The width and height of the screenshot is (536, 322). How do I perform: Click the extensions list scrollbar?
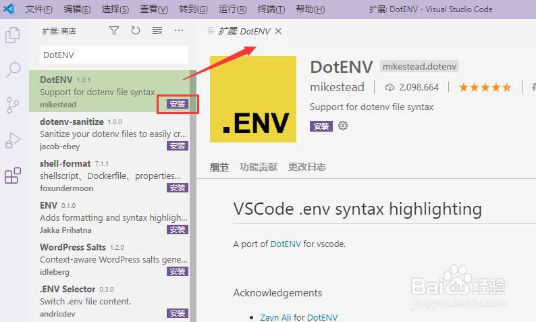(193, 196)
